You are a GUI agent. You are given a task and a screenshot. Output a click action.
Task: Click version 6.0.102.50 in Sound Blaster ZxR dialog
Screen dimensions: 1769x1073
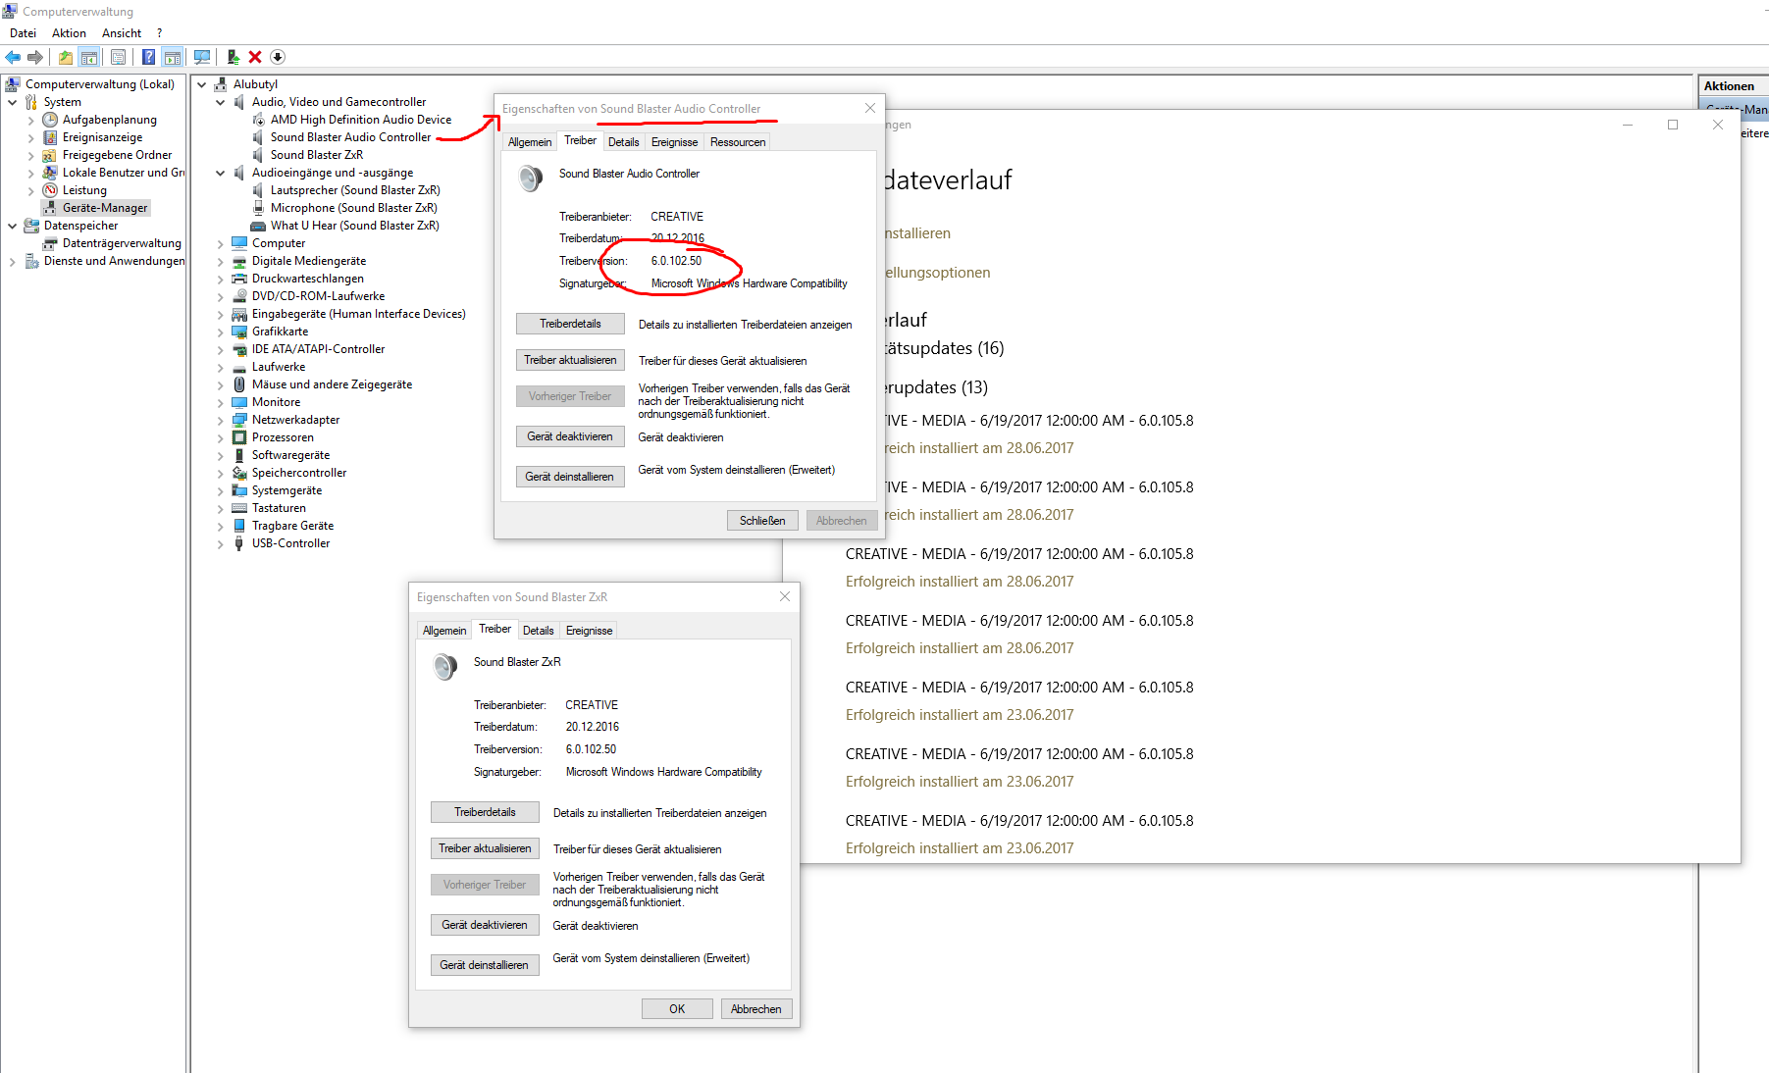[x=591, y=749]
